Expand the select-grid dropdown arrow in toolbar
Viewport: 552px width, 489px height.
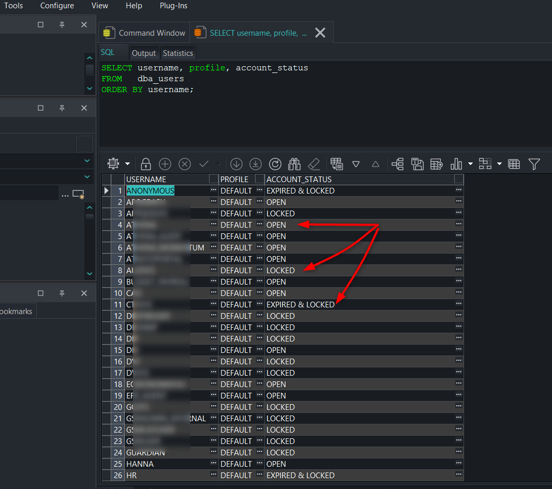[127, 164]
